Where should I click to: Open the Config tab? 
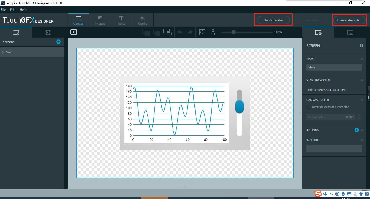coord(142,20)
